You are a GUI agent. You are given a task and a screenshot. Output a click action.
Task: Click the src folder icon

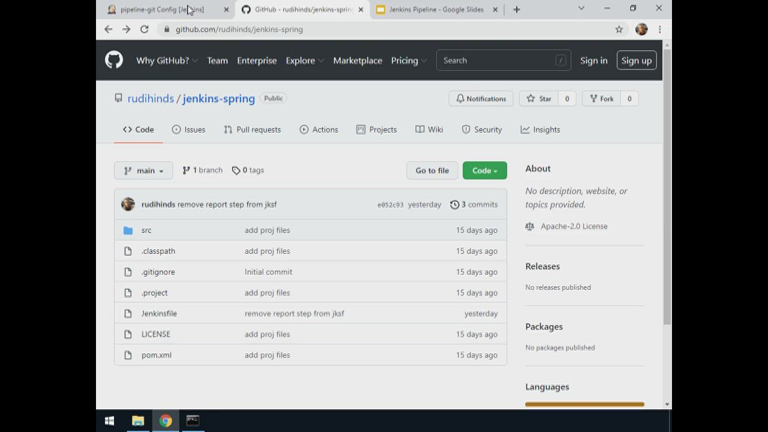(128, 230)
